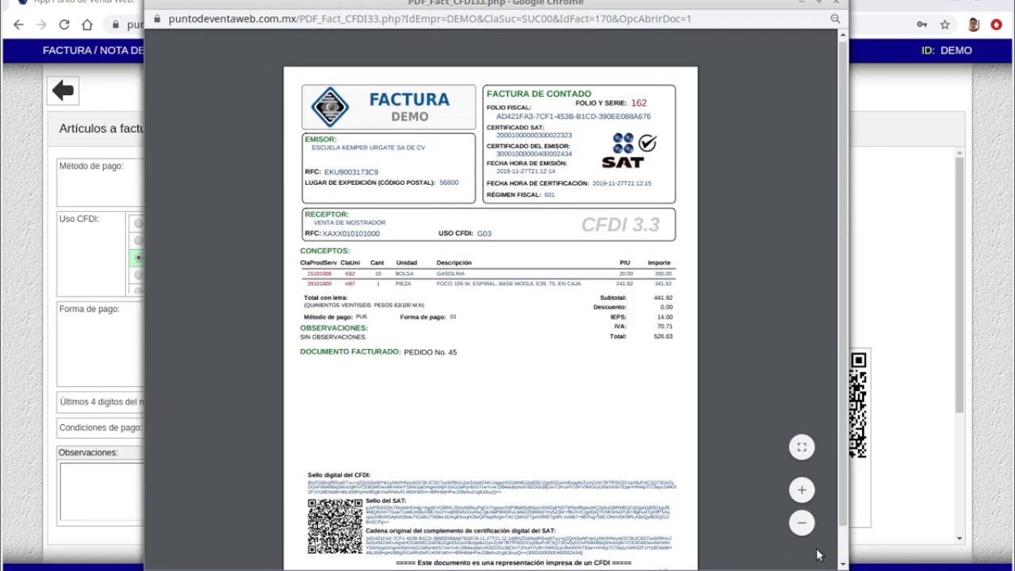Image resolution: width=1015 pixels, height=571 pixels.
Task: Reload the background Chrome page
Action: click(64, 25)
